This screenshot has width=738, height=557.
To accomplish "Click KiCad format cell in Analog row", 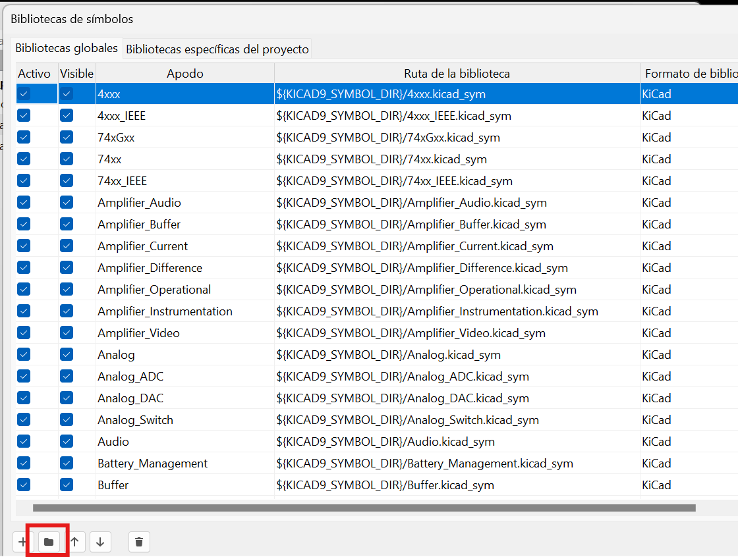I will (x=689, y=355).
